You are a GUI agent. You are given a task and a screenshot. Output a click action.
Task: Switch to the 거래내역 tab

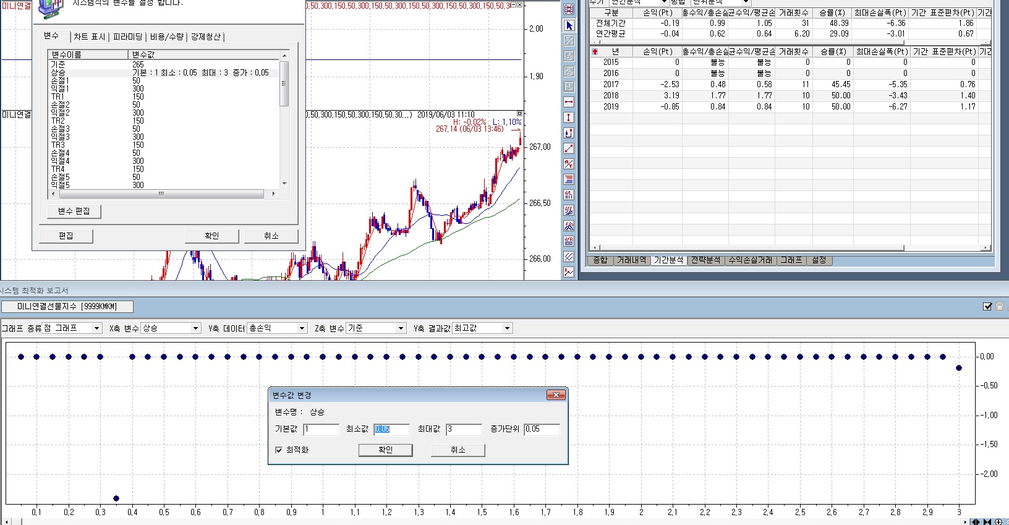pos(631,260)
